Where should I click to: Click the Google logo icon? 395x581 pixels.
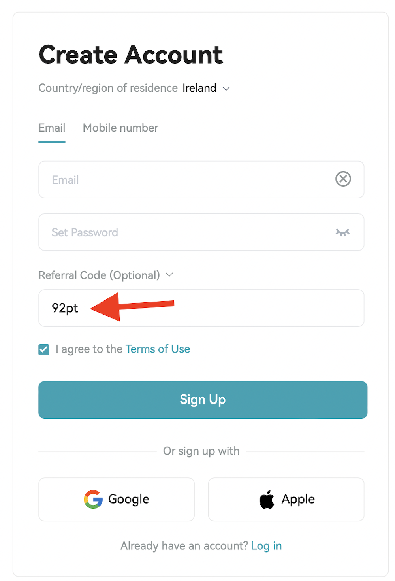point(93,499)
